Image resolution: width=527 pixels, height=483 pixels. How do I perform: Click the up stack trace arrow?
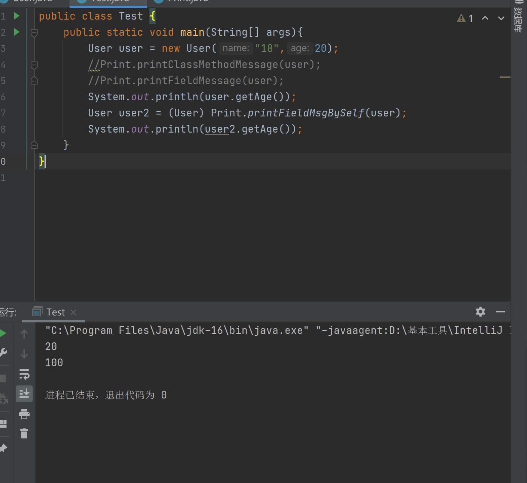(24, 334)
